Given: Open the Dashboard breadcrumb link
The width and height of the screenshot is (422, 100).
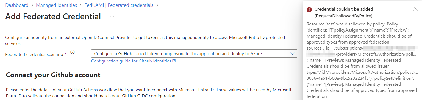Looking at the screenshot, I should click(17, 5).
